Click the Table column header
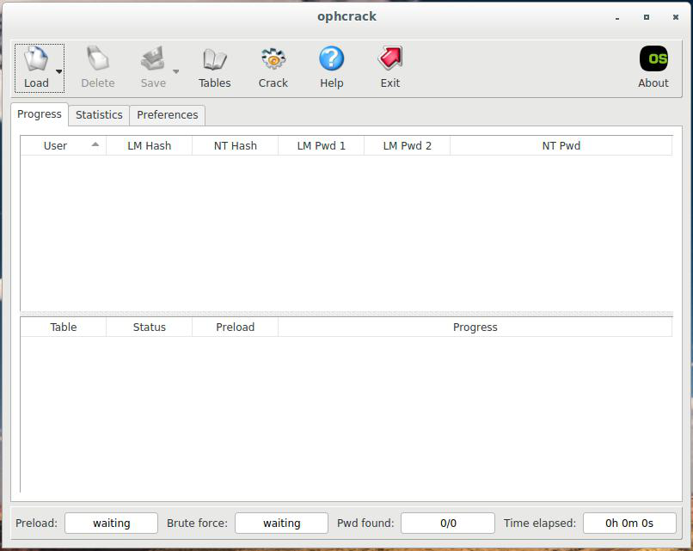693x551 pixels. pos(64,328)
